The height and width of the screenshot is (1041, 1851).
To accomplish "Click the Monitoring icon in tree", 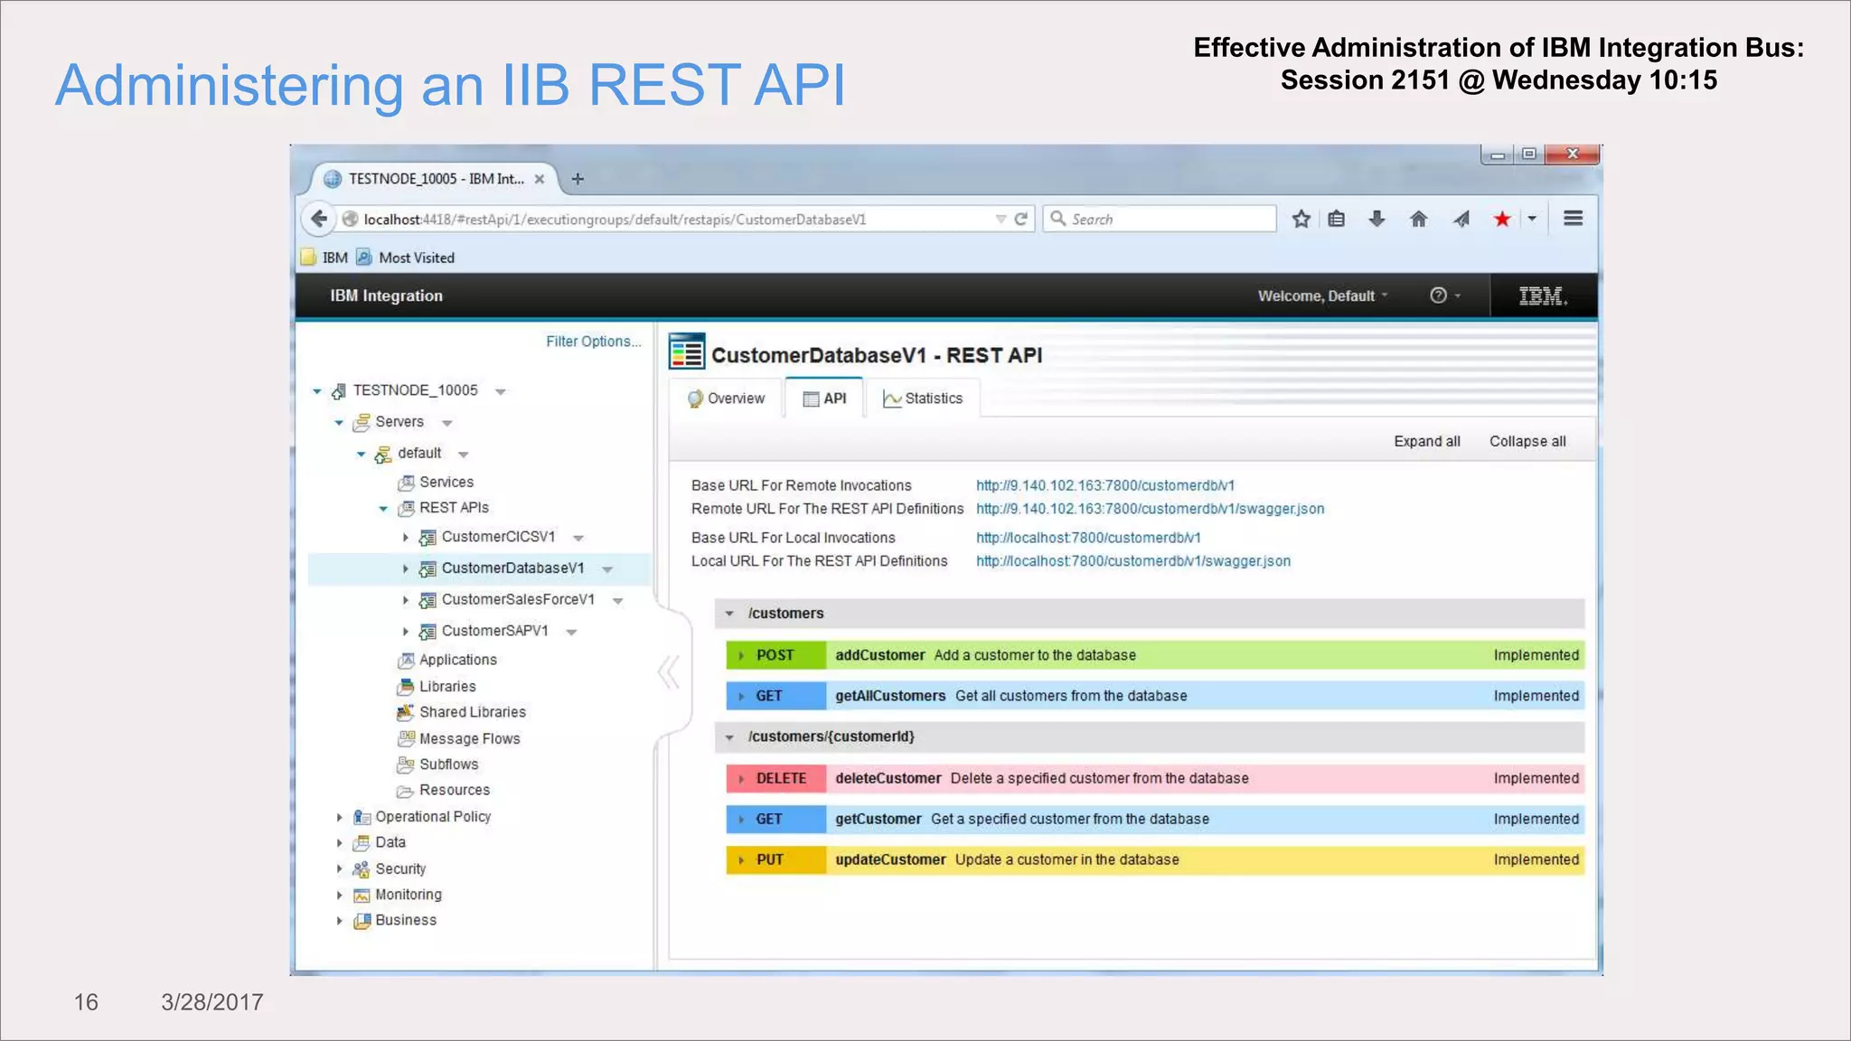I will (362, 896).
